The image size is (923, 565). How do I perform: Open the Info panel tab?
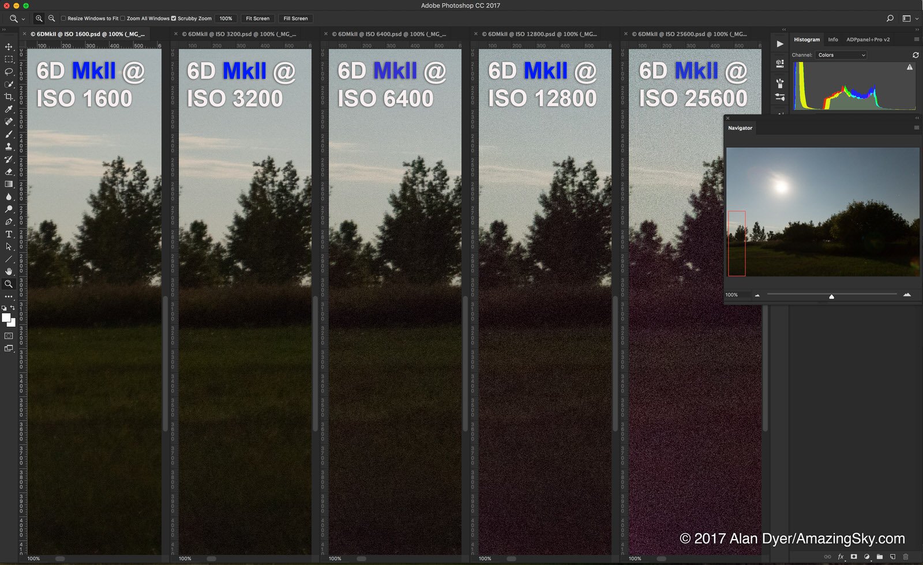click(832, 40)
